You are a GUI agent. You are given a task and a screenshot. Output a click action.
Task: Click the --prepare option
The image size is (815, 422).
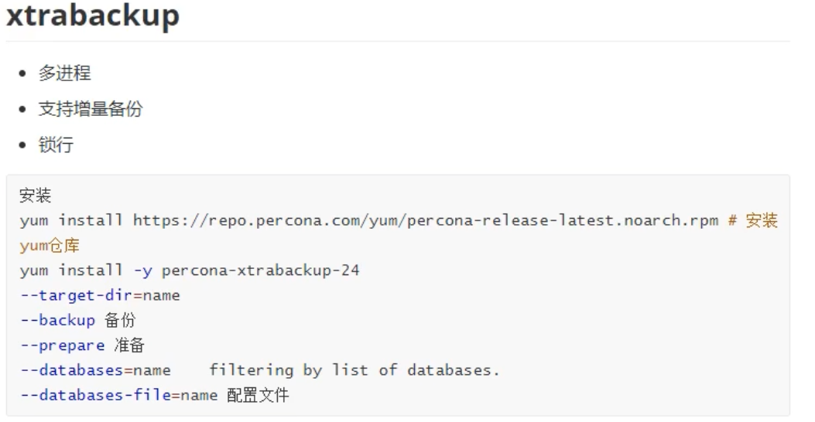pyautogui.click(x=62, y=345)
